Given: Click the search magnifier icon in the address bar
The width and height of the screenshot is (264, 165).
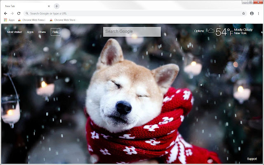Looking at the screenshot, I should (x=27, y=14).
